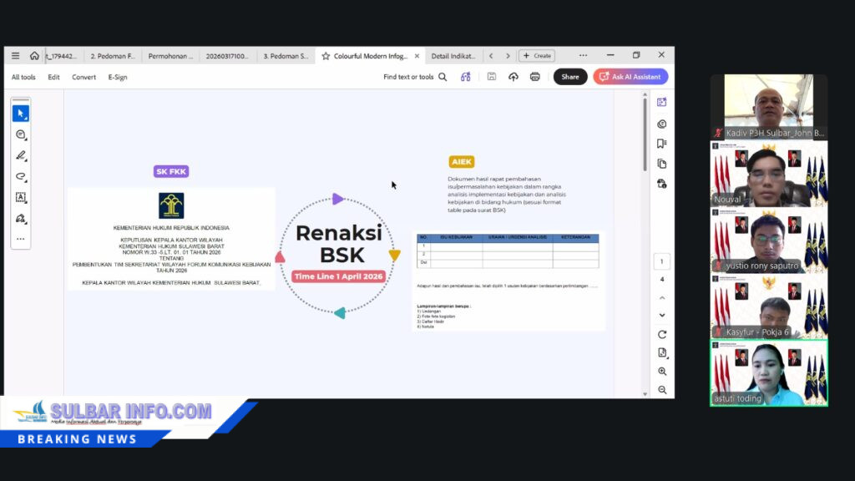Pick the Highlight pen tool
The height and width of the screenshot is (481, 855).
(x=21, y=155)
